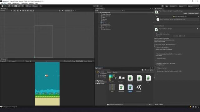
Task: Open the Assets menu
Action: (9, 3)
